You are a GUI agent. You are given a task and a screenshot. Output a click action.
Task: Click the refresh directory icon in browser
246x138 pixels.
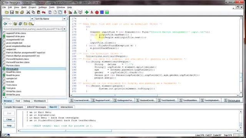click(x=20, y=24)
